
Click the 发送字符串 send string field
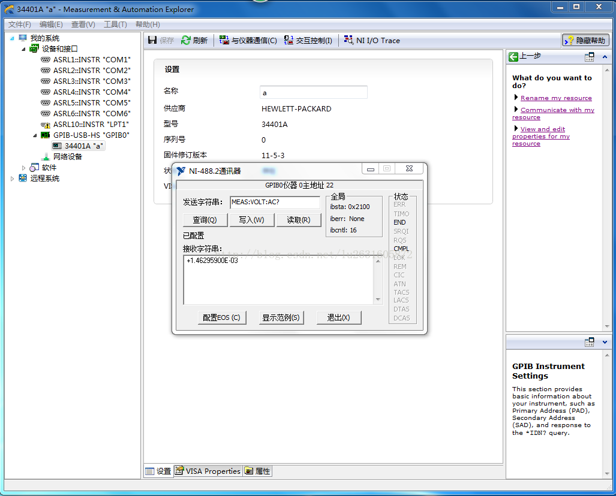pyautogui.click(x=275, y=202)
